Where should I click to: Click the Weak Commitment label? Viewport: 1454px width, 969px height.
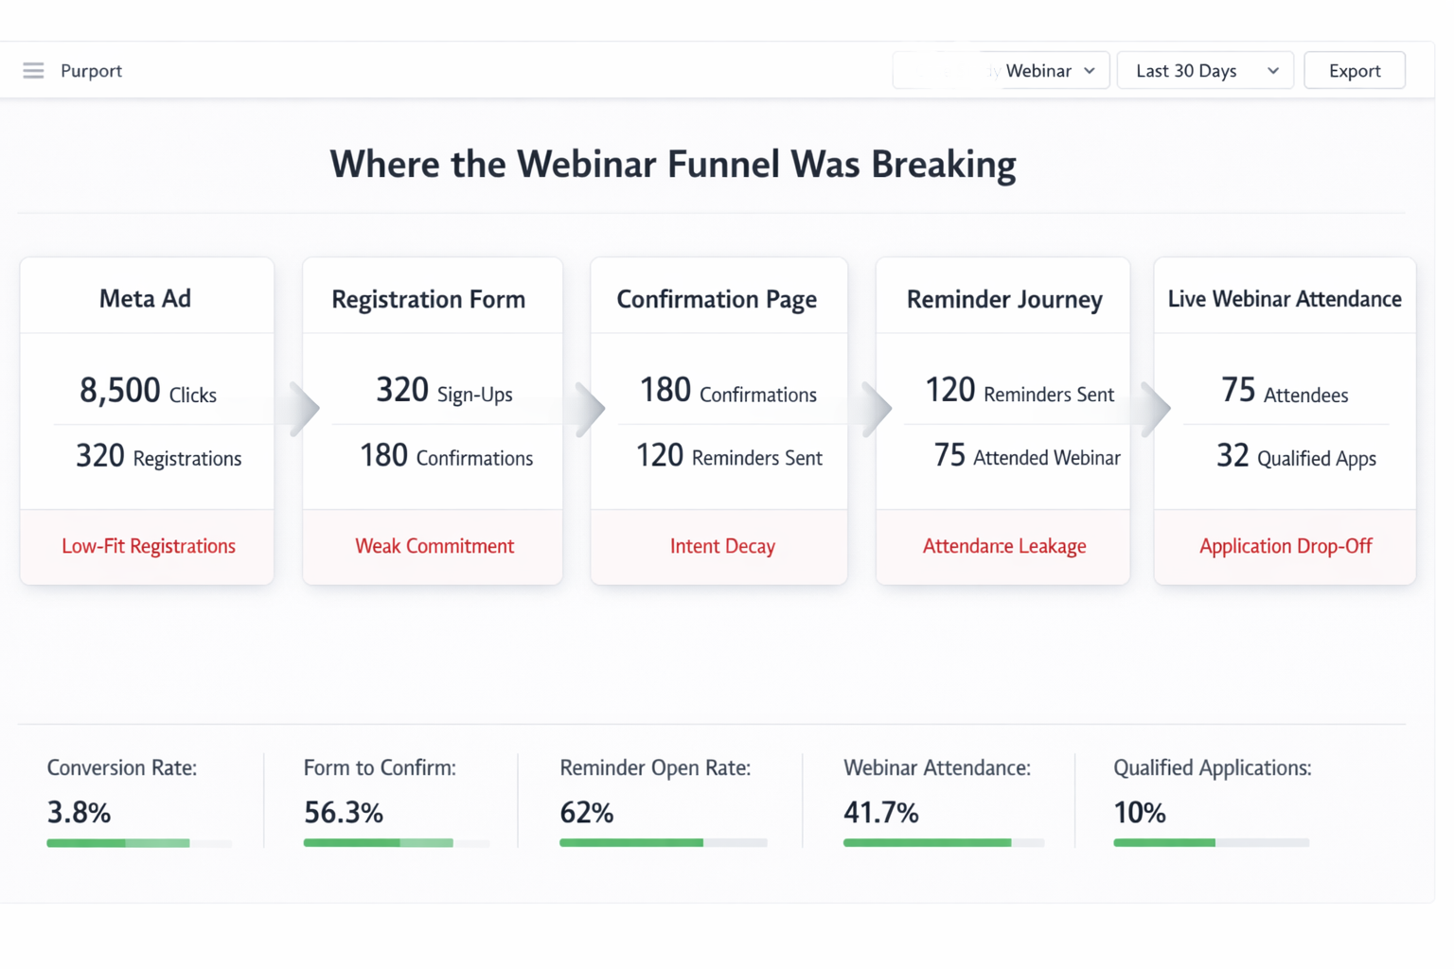click(x=434, y=546)
